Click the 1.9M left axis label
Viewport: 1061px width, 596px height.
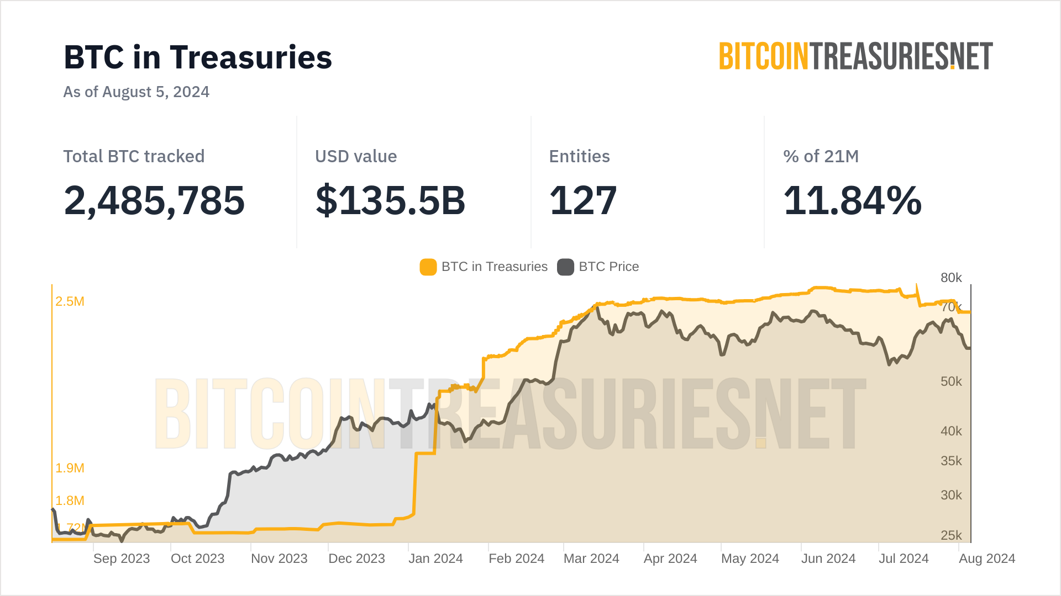pos(70,468)
